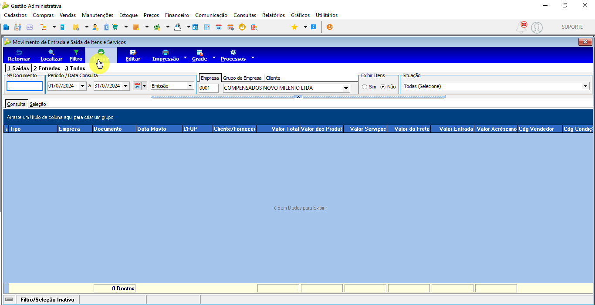Click the notifications bell icon
This screenshot has height=305, width=595.
click(521, 27)
